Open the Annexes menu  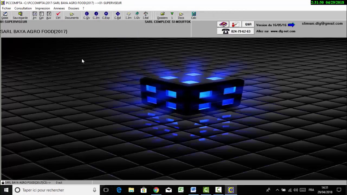pos(59,8)
